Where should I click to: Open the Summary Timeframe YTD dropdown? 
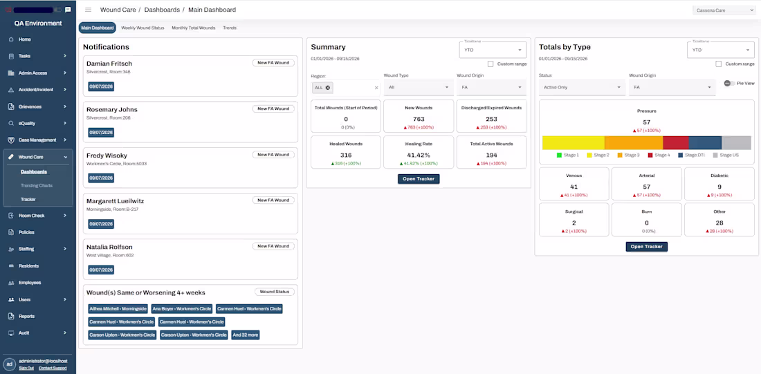[493, 50]
